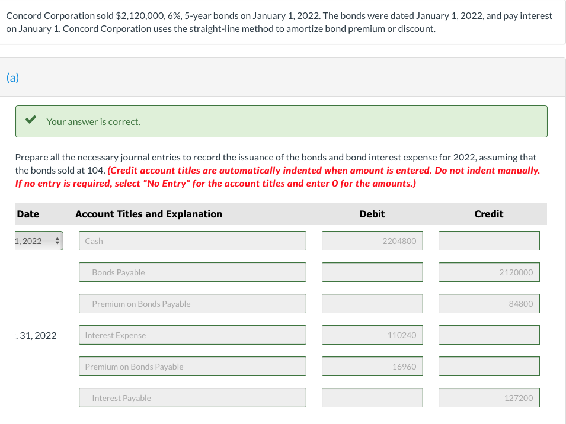The image size is (566, 424).
Task: Click the Account Titles and Explanation header
Action: pos(149,214)
